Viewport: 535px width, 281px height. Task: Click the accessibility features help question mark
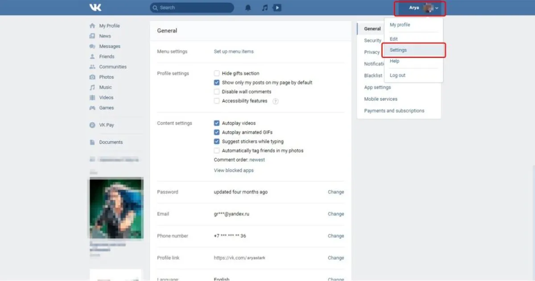point(276,101)
